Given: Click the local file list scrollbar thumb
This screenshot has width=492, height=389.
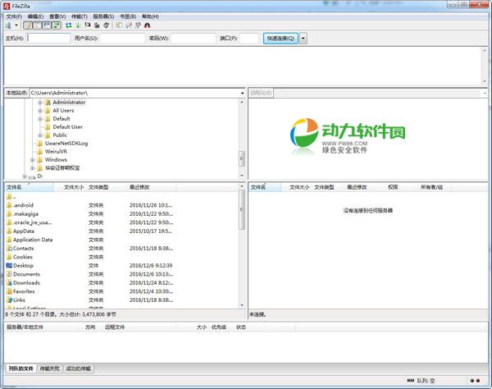Looking at the screenshot, I should pyautogui.click(x=242, y=210).
